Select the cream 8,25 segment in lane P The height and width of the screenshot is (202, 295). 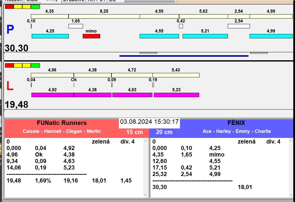104,16
